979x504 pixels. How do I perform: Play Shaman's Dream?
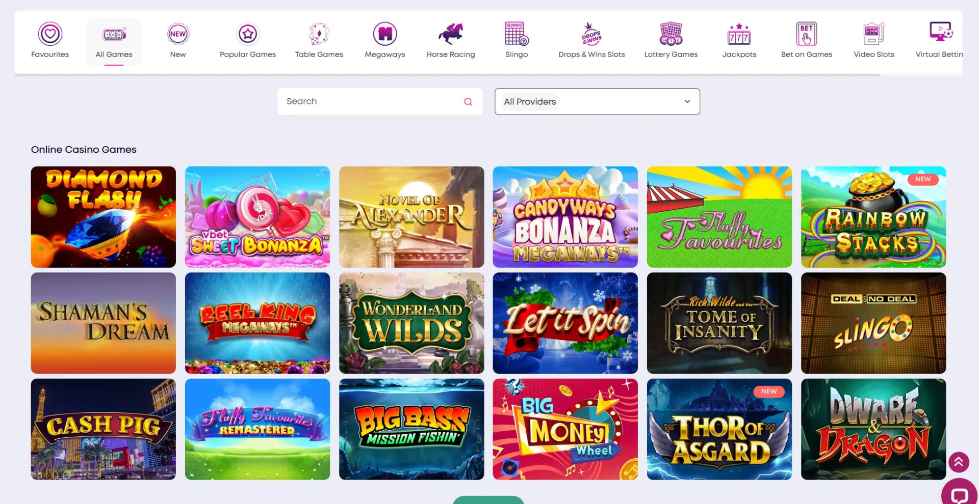[x=104, y=323]
